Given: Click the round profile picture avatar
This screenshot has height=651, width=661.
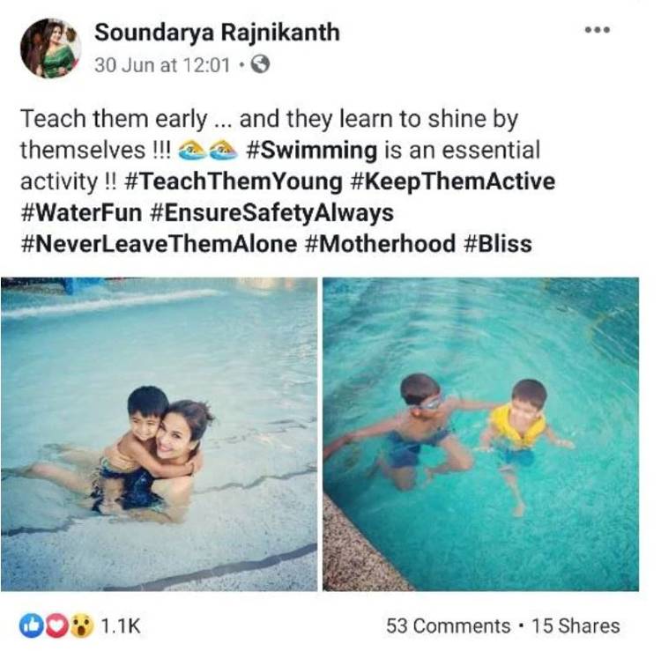Looking at the screenshot, I should point(51,48).
